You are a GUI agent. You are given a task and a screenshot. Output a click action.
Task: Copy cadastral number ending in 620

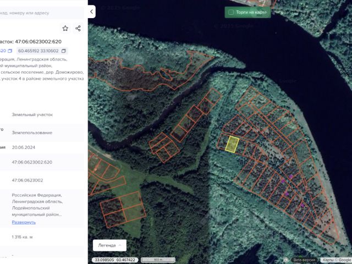10,51
